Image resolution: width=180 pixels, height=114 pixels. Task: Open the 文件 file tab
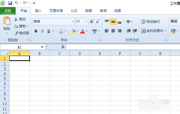point(8,11)
